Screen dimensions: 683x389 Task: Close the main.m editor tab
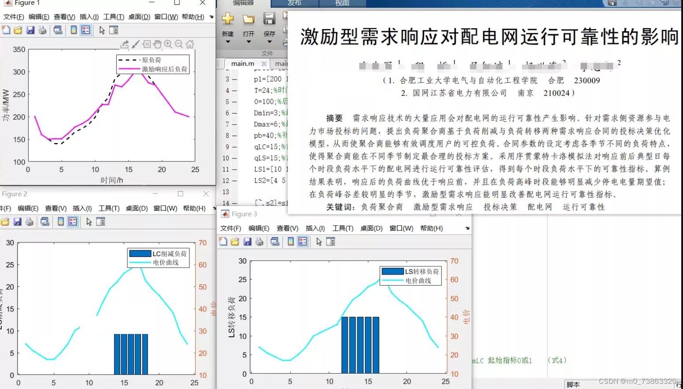[x=264, y=64]
